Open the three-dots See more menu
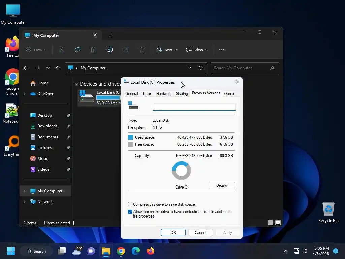The width and height of the screenshot is (345, 259). (221, 50)
